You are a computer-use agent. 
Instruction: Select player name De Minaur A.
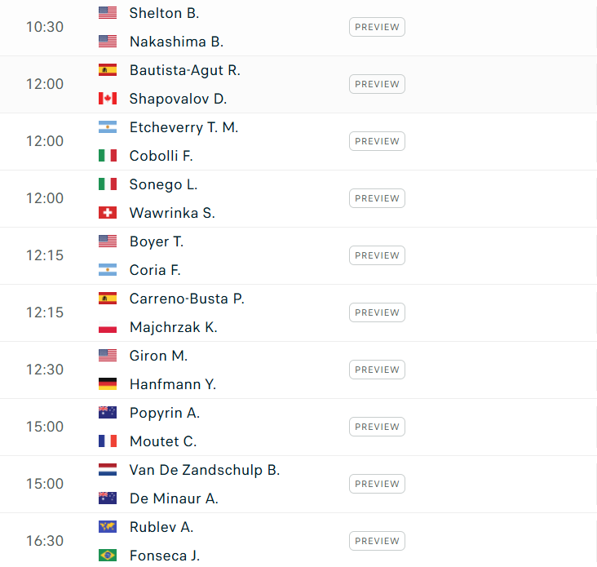click(174, 498)
